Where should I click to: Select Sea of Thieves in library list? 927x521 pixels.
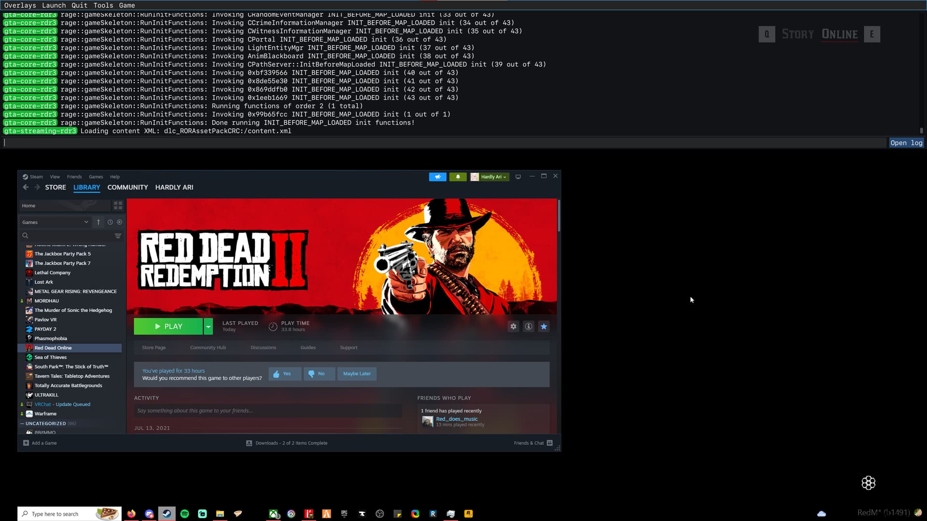click(x=51, y=357)
